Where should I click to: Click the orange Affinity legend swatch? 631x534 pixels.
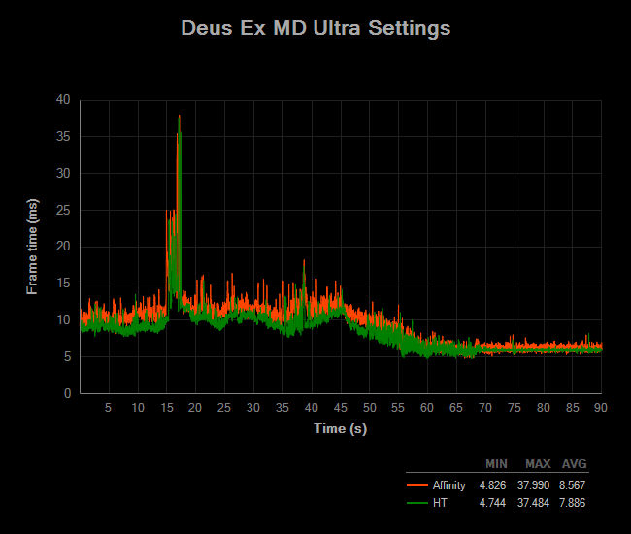[416, 485]
